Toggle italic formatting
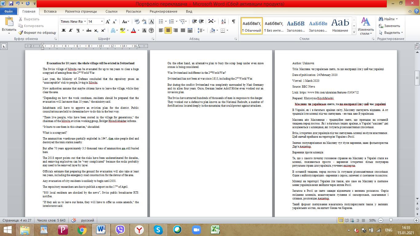 point(71,30)
